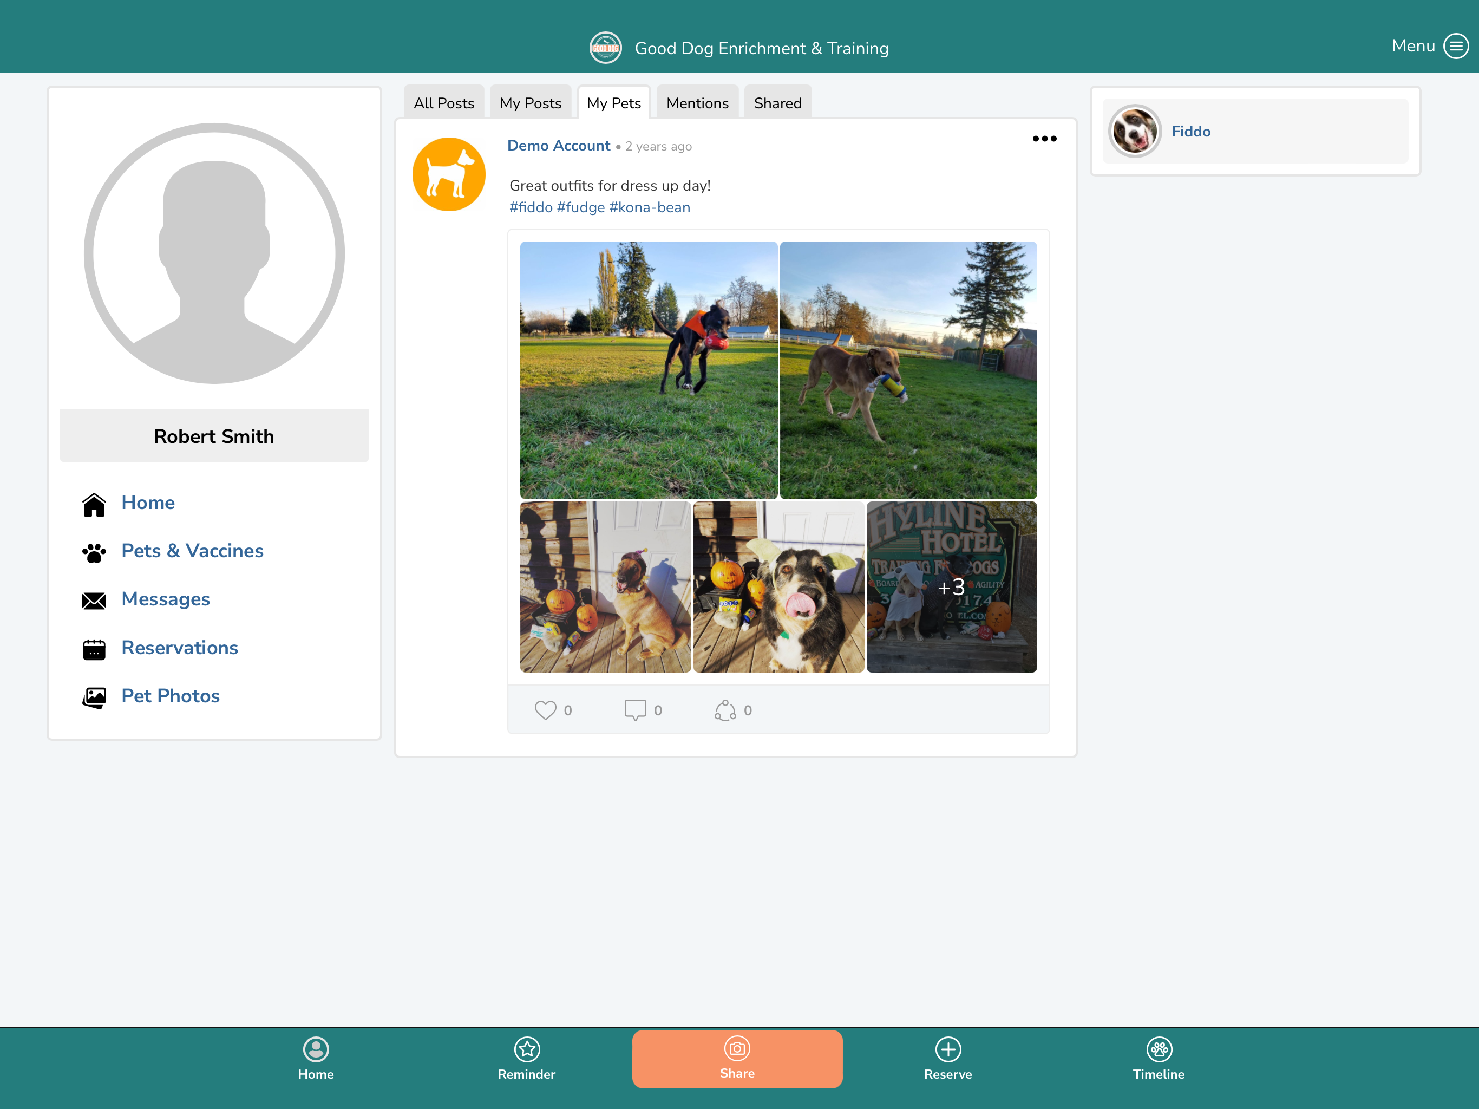The image size is (1479, 1109).
Task: Go to the Messages link
Action: 166,599
